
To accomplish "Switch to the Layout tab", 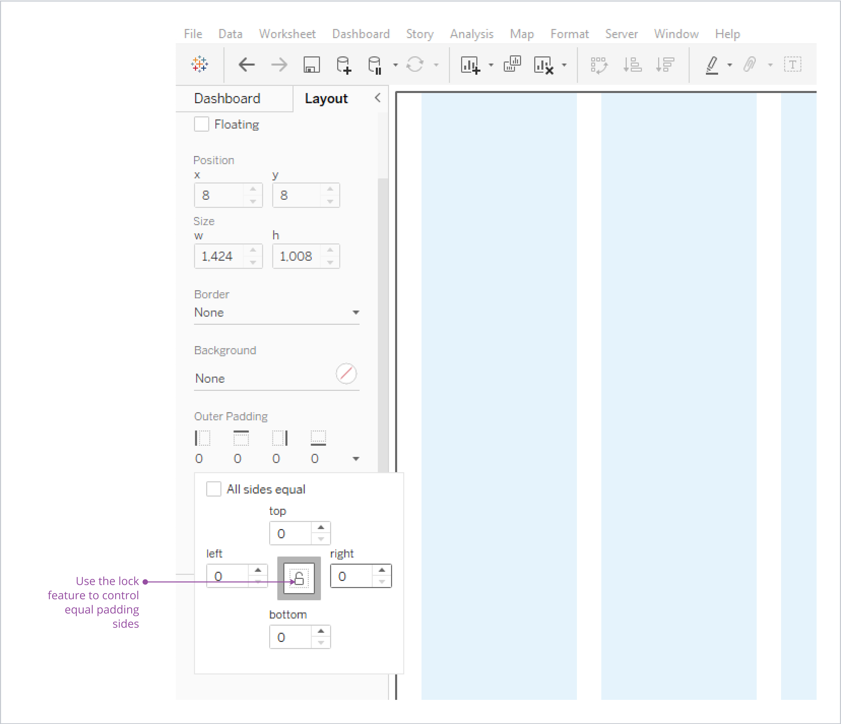I will 326,98.
